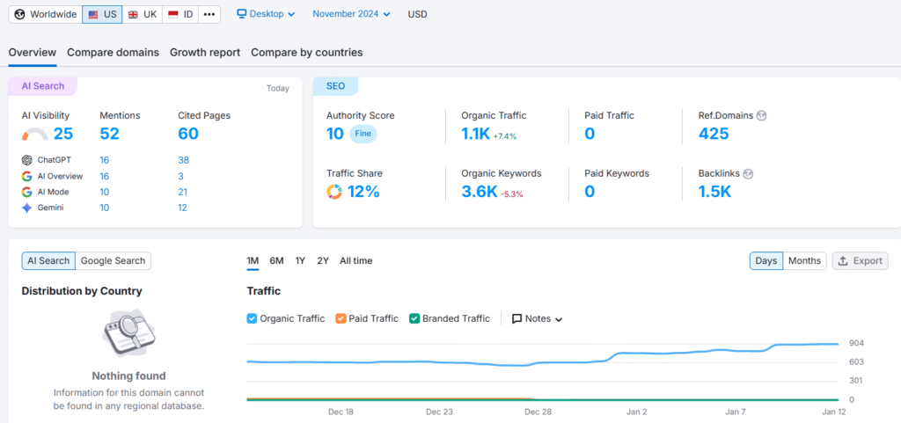This screenshot has width=901, height=423.
Task: Open the November 2024 date dropdown
Action: (351, 14)
